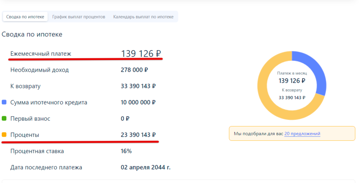This screenshot has height=183, width=359.
Task: Click the 16% interest rate value
Action: [126, 151]
